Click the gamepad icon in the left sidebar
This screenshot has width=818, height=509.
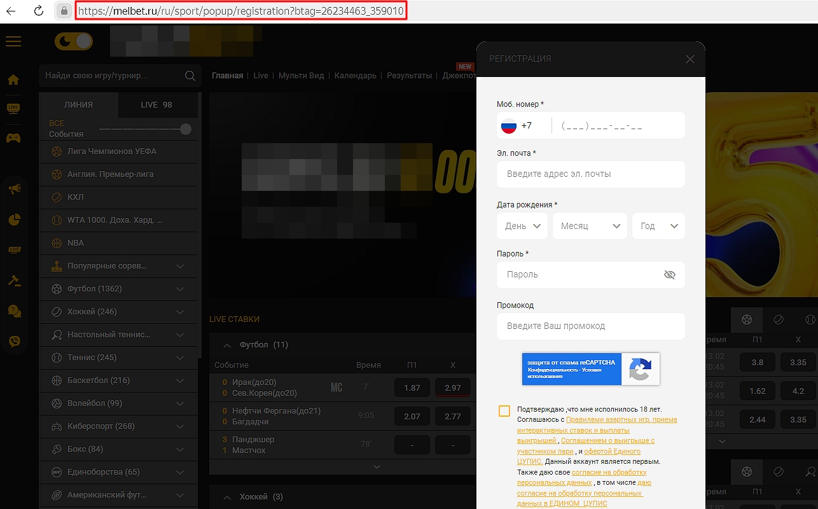coord(13,137)
